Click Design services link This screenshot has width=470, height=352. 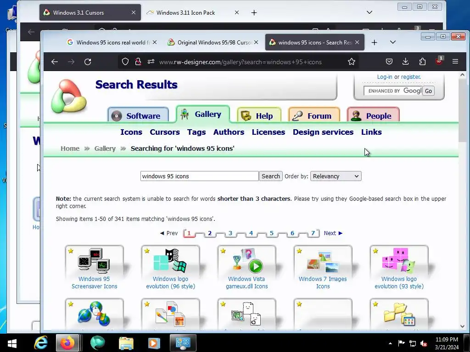323,132
